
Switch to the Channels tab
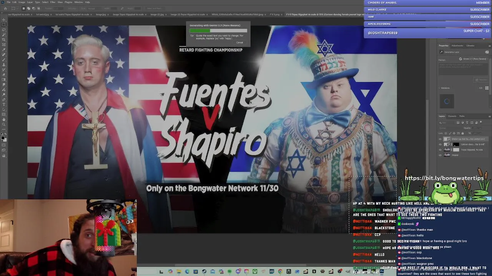(x=452, y=116)
